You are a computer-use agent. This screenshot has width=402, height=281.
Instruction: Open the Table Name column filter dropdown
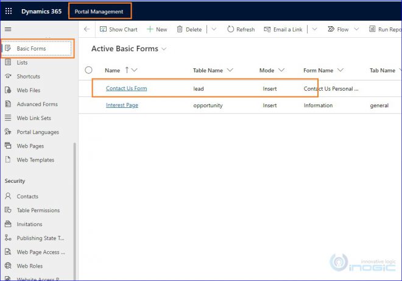click(230, 70)
